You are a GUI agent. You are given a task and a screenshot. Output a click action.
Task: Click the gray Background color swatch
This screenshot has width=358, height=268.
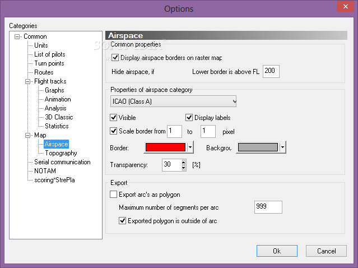(x=258, y=147)
